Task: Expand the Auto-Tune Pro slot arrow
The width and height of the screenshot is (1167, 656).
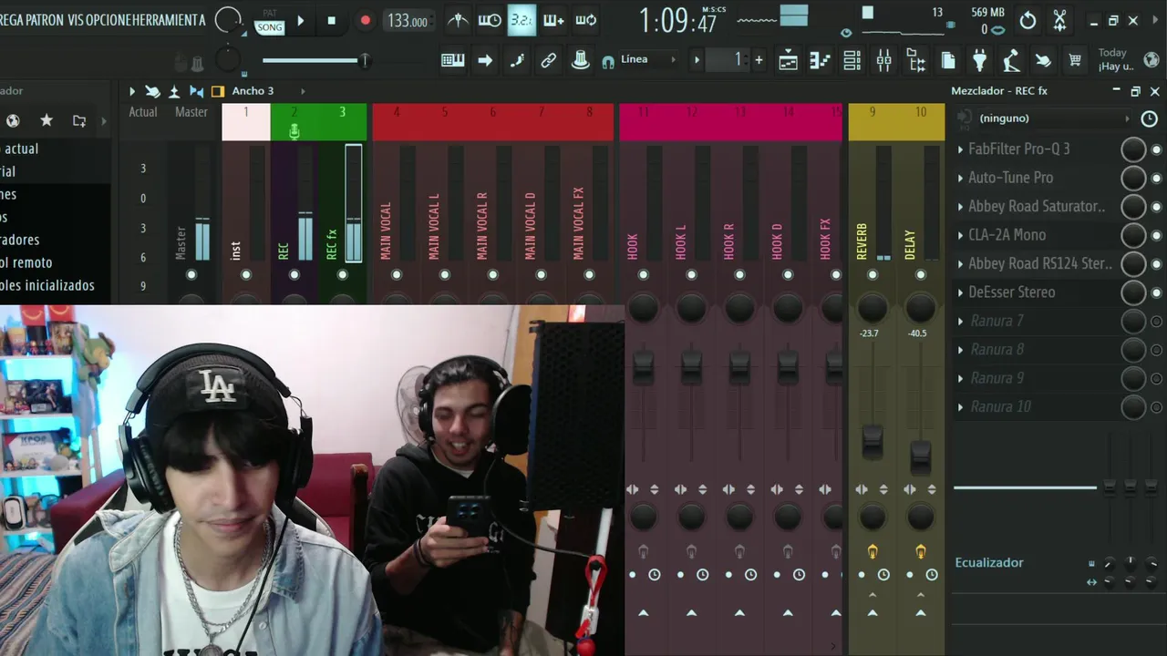Action: [960, 178]
